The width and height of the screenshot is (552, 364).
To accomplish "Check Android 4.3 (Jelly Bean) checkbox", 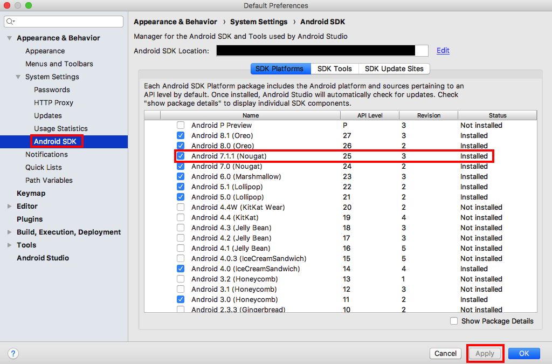I will [x=181, y=228].
